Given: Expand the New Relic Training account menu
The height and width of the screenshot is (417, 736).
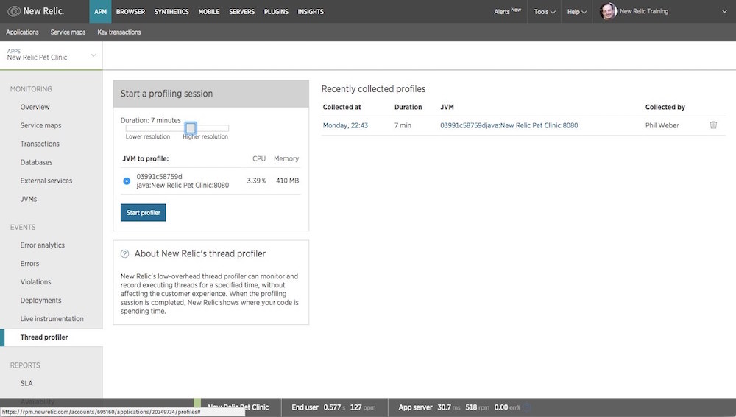Looking at the screenshot, I should pos(645,12).
